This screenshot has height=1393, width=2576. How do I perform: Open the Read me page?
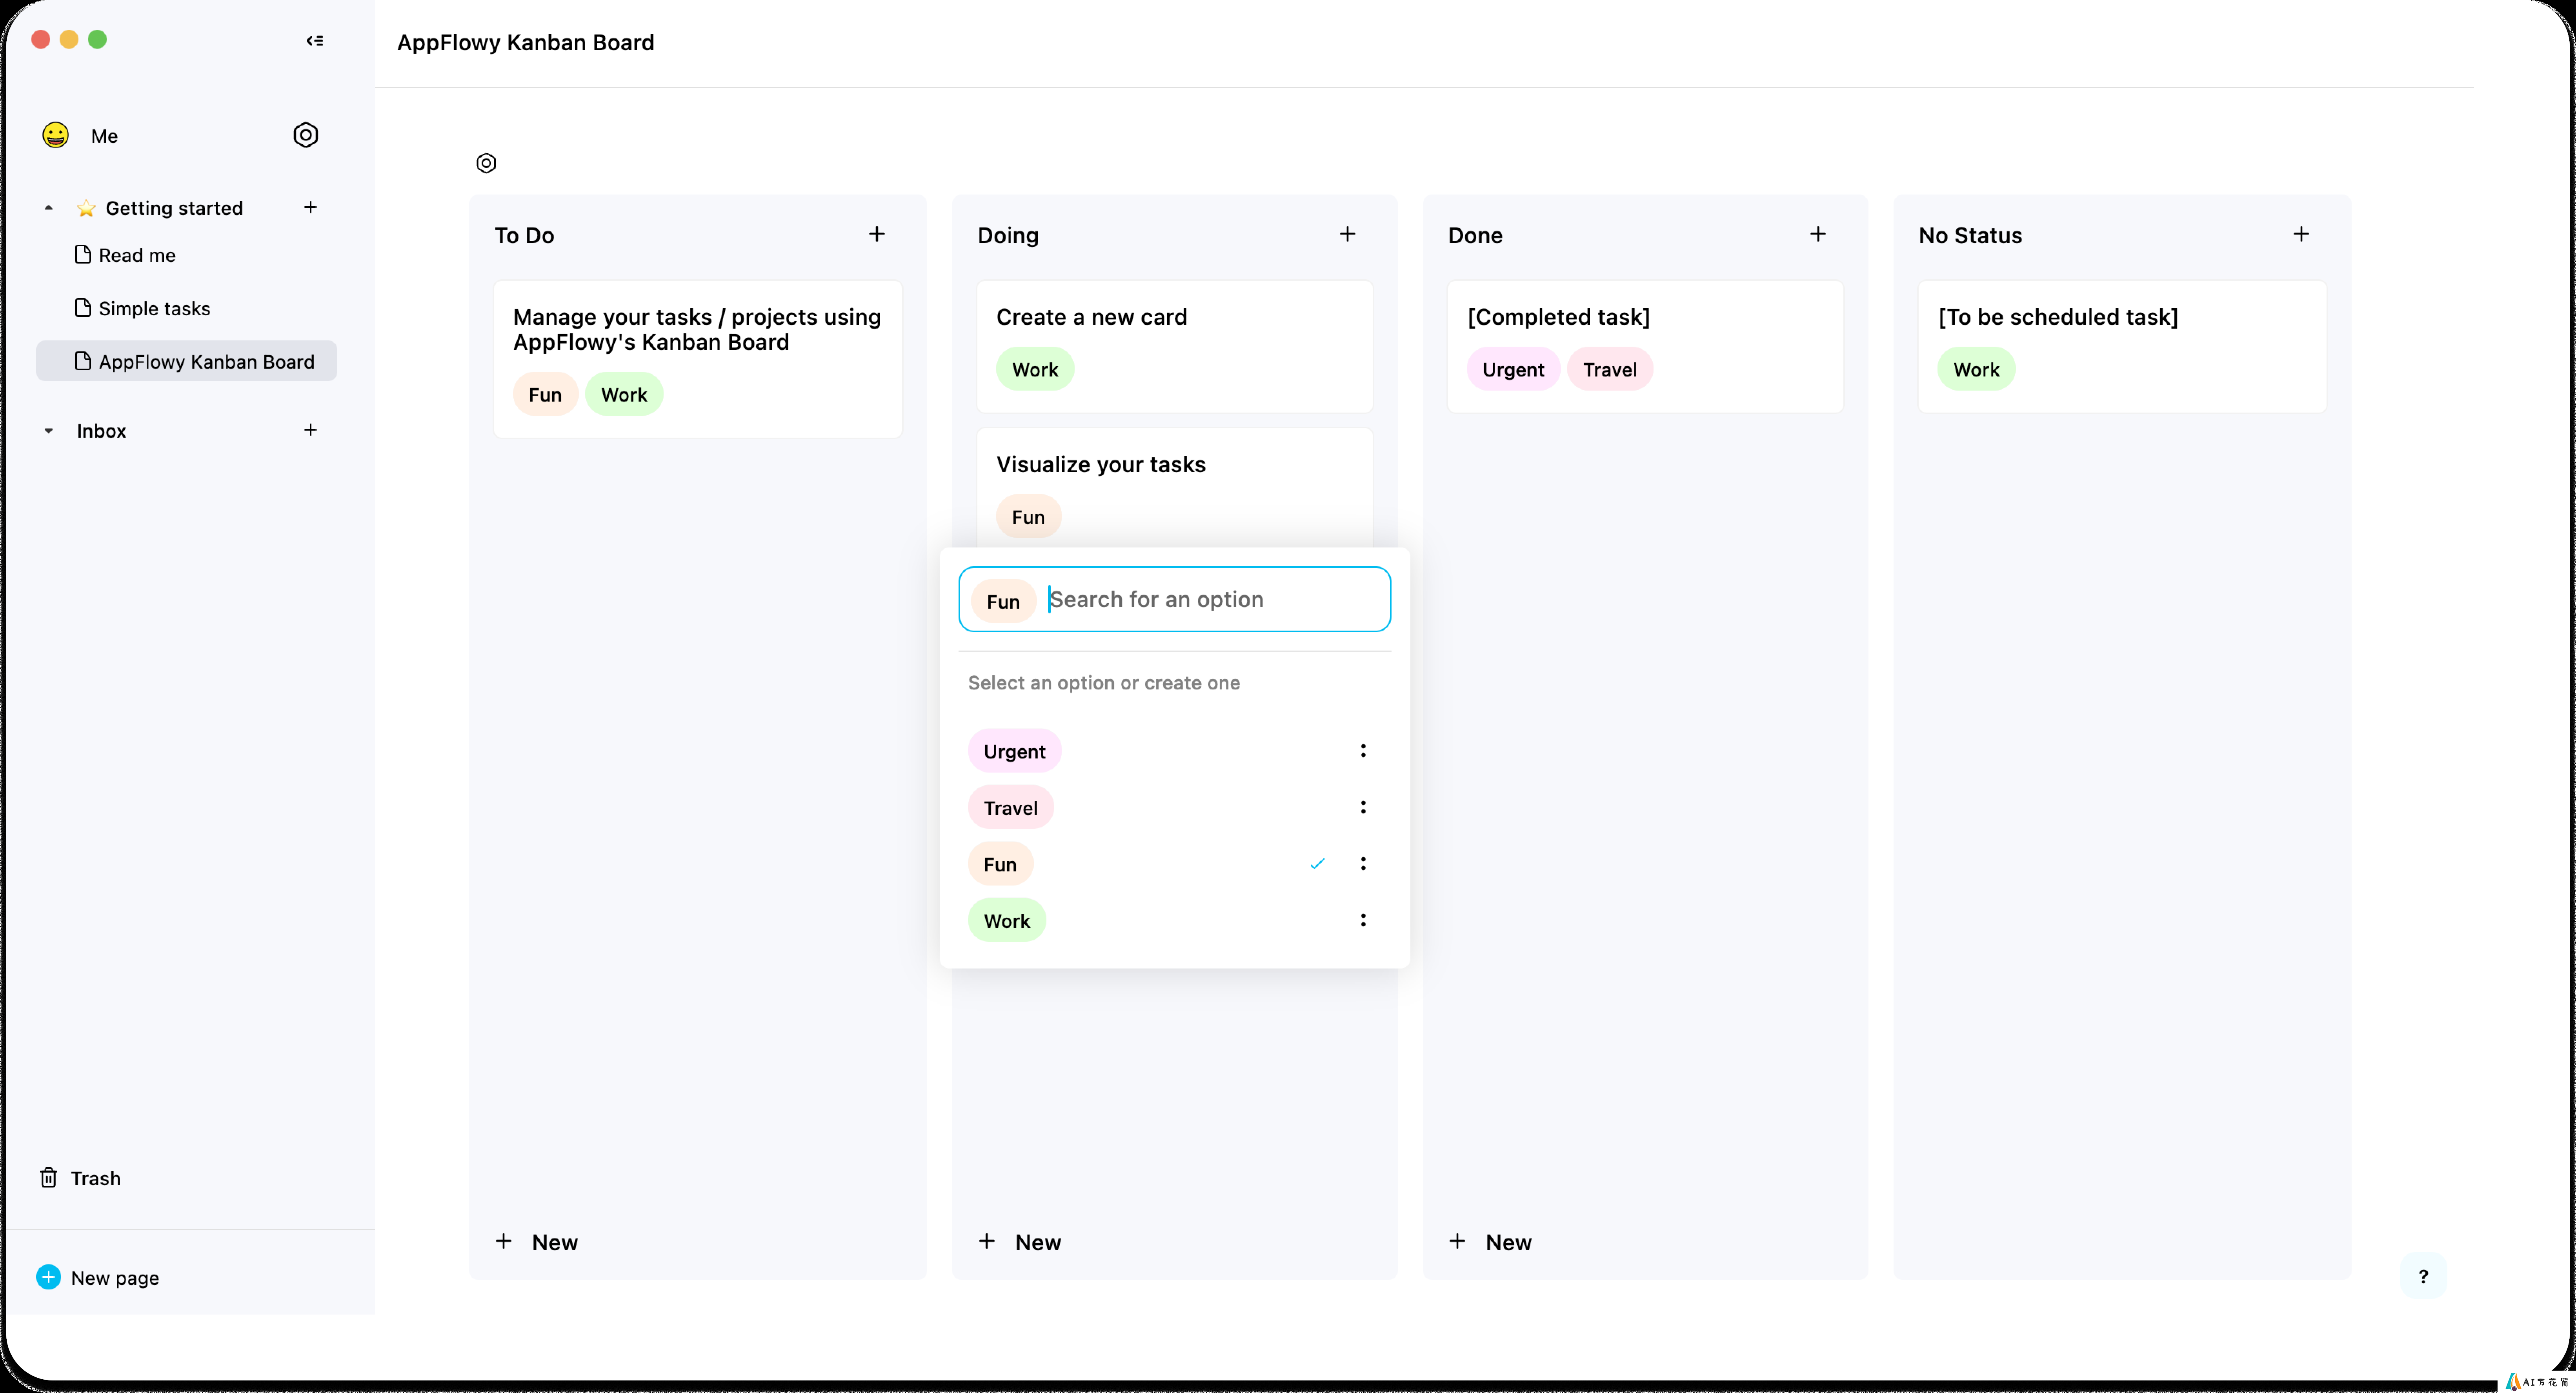137,255
